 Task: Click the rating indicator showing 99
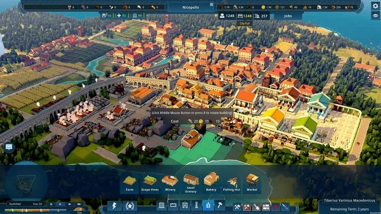[138, 16]
